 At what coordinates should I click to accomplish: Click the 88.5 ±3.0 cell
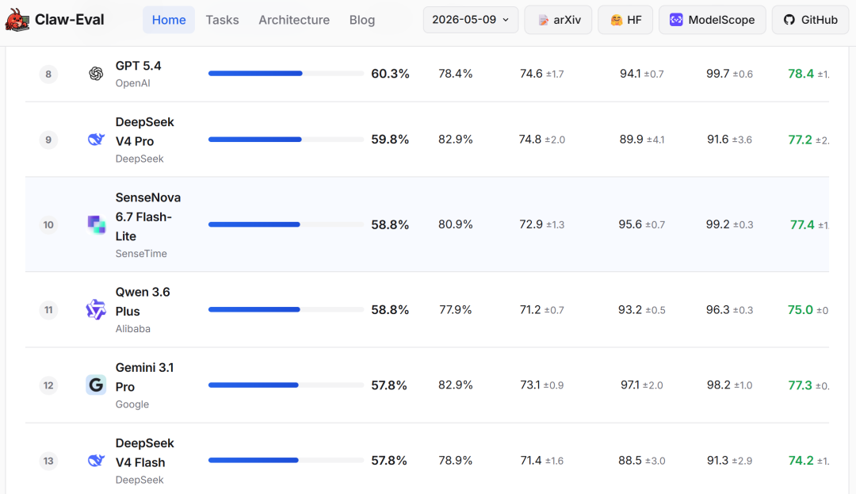[x=641, y=461]
